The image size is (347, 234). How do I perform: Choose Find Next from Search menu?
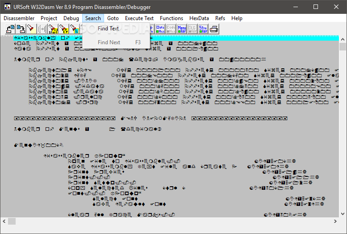pos(116,42)
